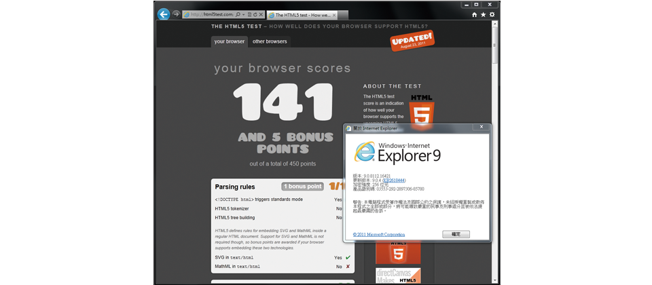The height and width of the screenshot is (285, 652).
Task: Click 'AND 5 BONUS POINTS' text
Action: (x=286, y=143)
